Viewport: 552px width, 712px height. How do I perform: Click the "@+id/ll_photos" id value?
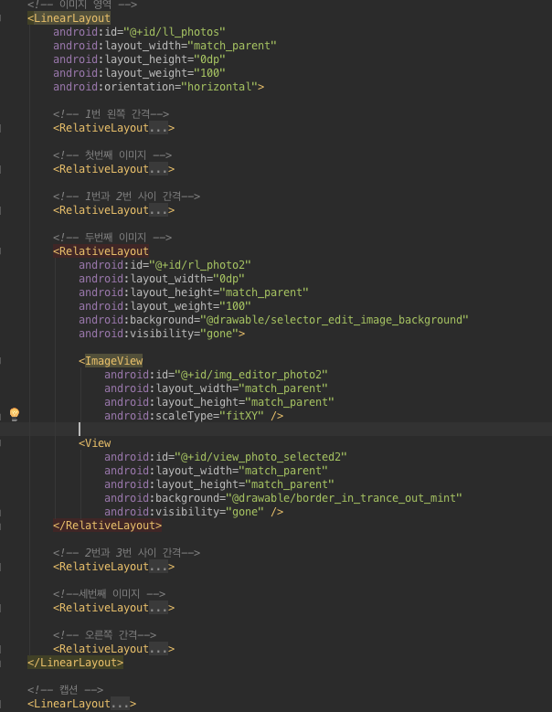click(175, 32)
